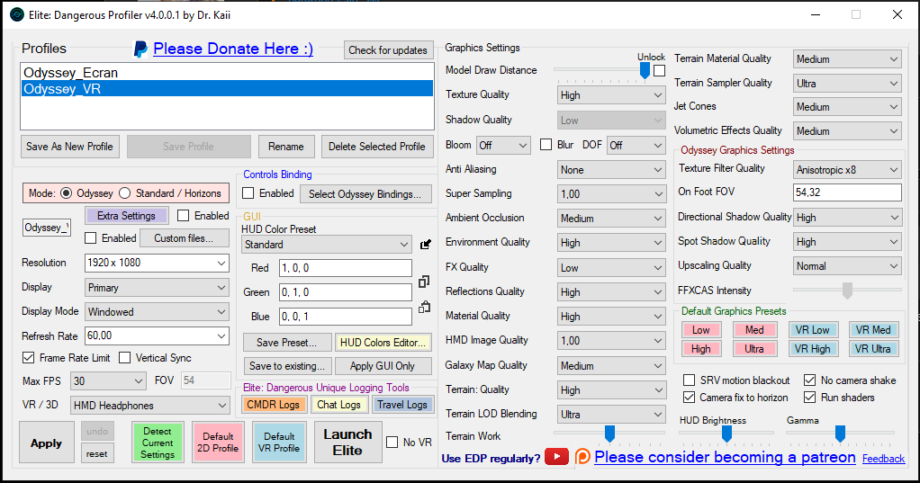
Task: Click Launch Elite button
Action: pyautogui.click(x=348, y=443)
